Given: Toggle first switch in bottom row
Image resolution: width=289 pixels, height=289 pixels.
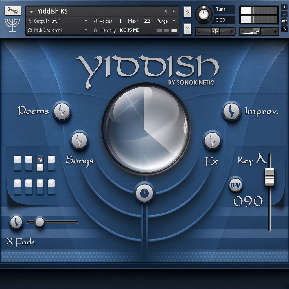Looking at the screenshot, I should 17,187.
